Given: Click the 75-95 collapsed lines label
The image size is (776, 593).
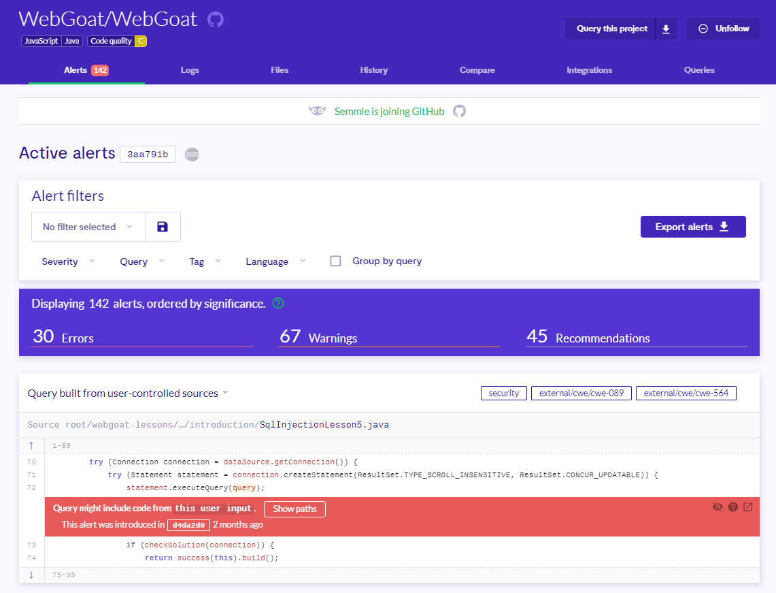Looking at the screenshot, I should (64, 575).
